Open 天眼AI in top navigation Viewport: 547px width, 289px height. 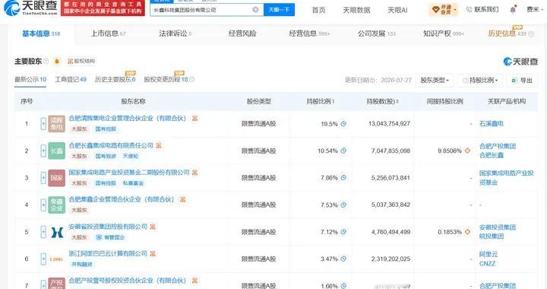tap(397, 10)
